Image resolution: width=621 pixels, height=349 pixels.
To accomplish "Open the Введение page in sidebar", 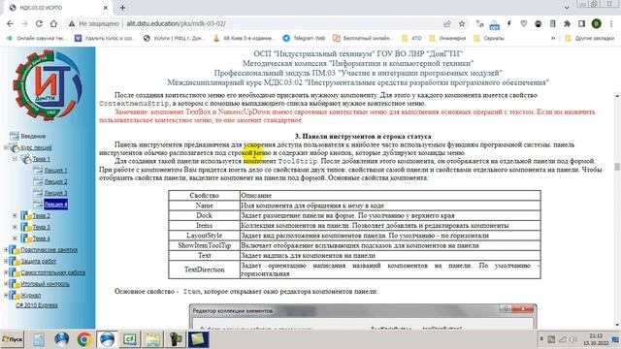I will pyautogui.click(x=33, y=136).
